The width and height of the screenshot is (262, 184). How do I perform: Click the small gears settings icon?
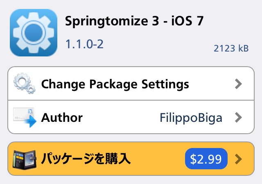point(25,83)
